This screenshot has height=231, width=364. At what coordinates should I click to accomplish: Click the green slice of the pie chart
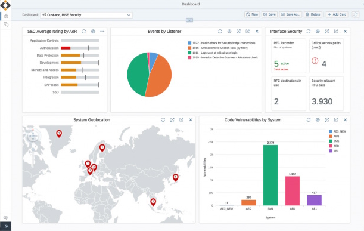(137, 75)
